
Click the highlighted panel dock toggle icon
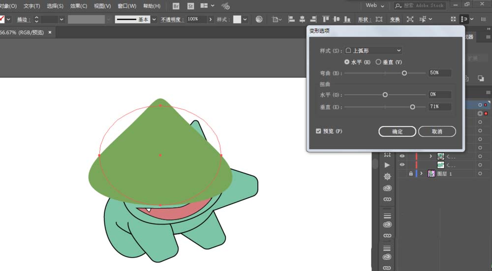point(464,19)
